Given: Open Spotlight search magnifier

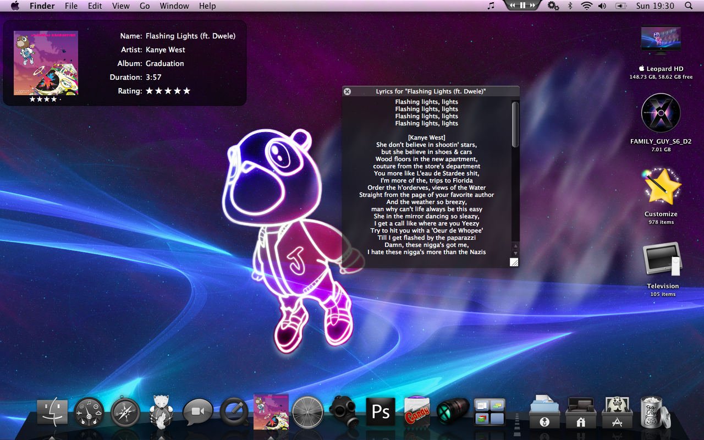Looking at the screenshot, I should (689, 5).
